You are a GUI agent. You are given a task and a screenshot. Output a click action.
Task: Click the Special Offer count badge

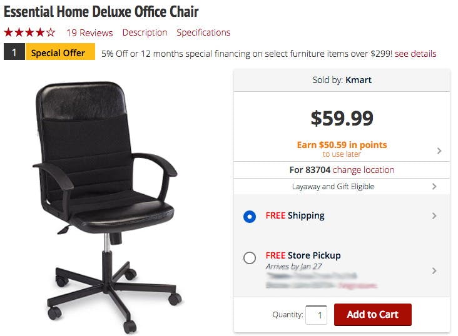click(x=14, y=52)
